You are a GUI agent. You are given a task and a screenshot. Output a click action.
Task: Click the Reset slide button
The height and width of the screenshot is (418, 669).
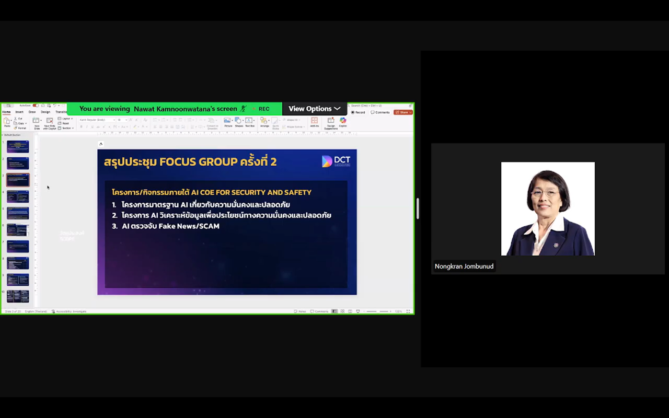(63, 123)
